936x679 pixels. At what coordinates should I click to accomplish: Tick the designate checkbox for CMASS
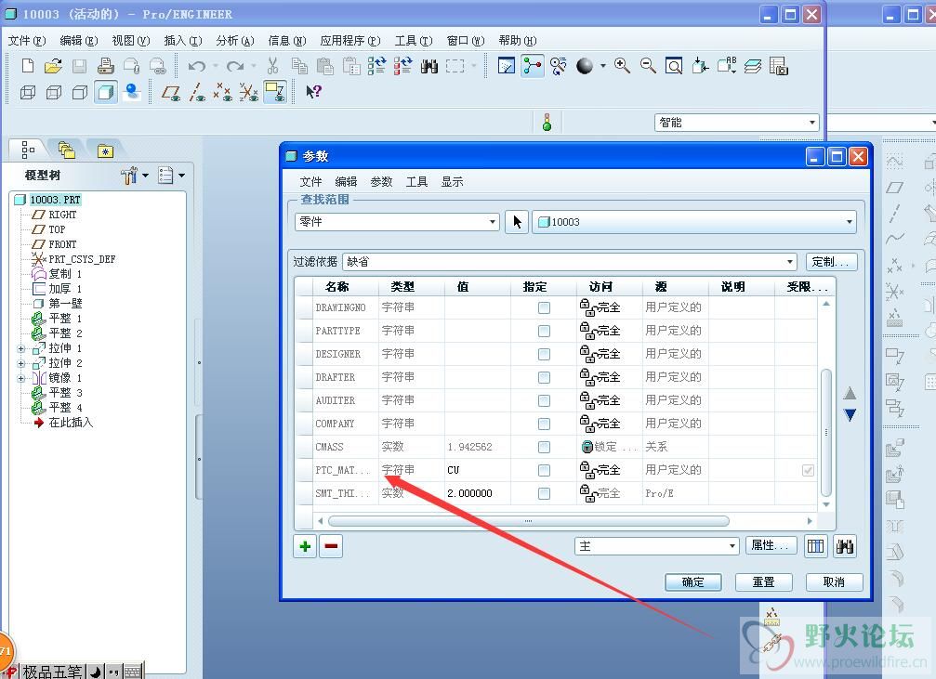[544, 447]
